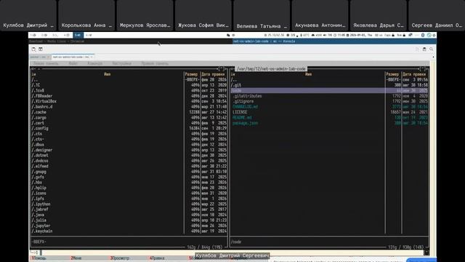Click participant tile Сергеев Даниил
The width and height of the screenshot is (465, 262).
(437, 15)
